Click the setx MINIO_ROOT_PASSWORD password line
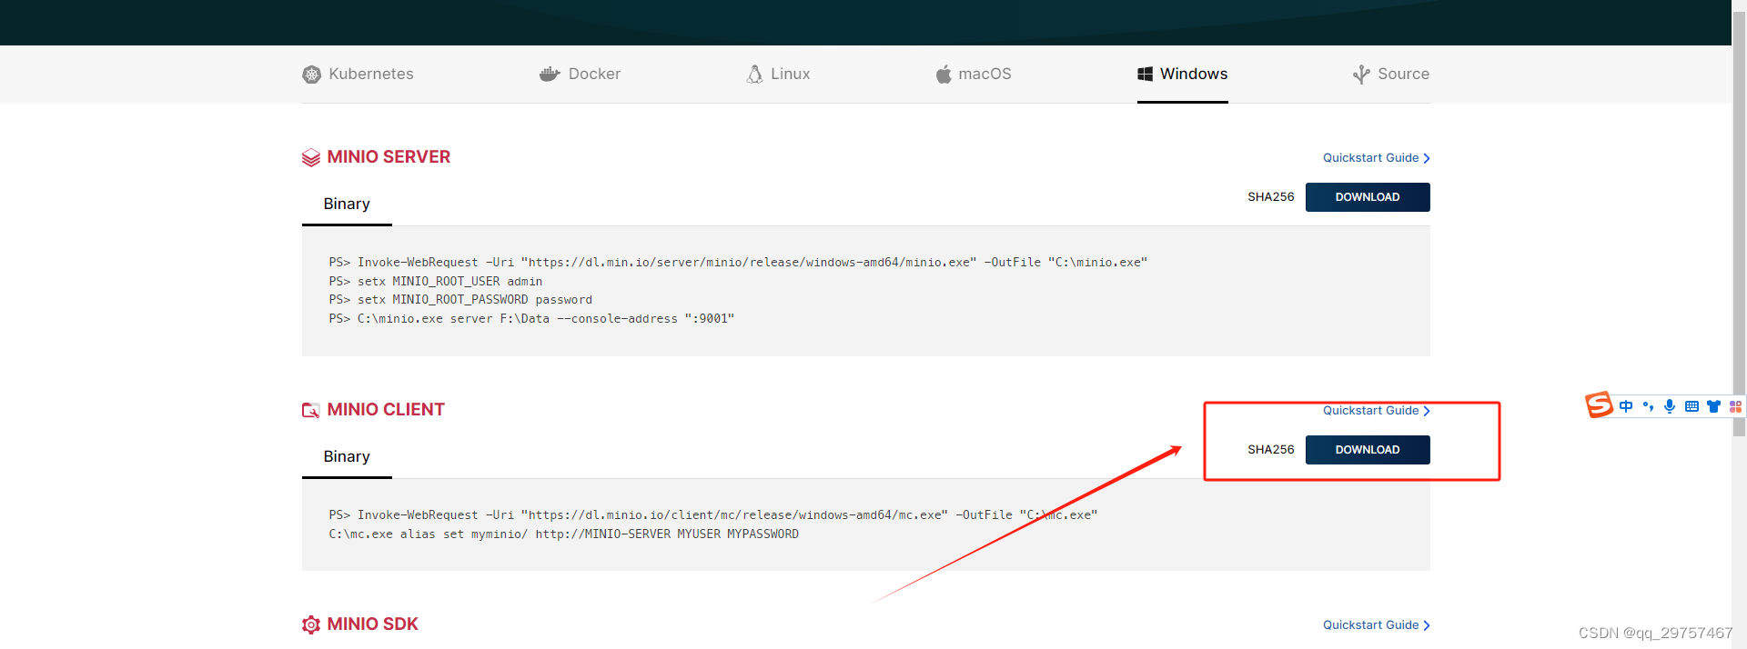Viewport: 1747px width, 649px height. click(460, 300)
